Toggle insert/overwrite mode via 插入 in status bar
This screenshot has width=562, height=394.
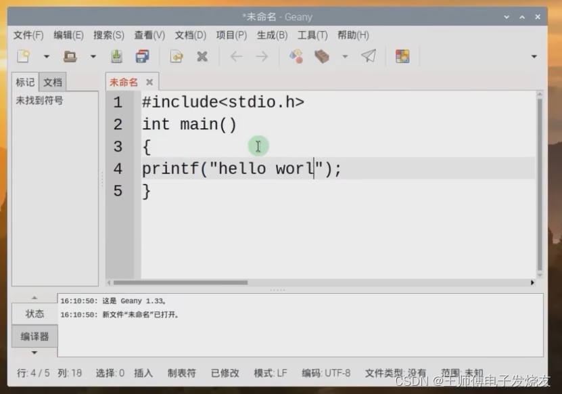click(x=143, y=372)
